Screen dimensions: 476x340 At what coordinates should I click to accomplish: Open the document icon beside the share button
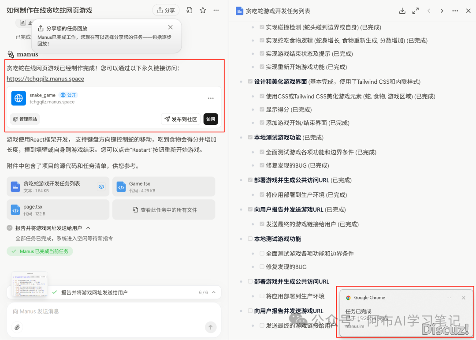(x=190, y=10)
